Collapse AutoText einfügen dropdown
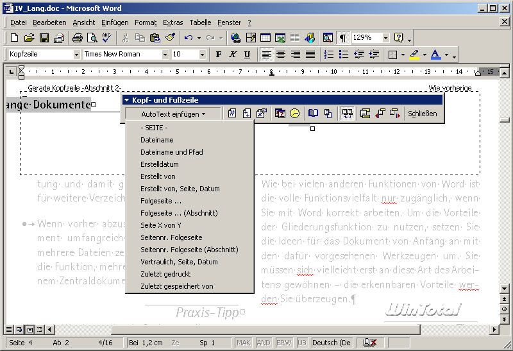 tap(173, 114)
